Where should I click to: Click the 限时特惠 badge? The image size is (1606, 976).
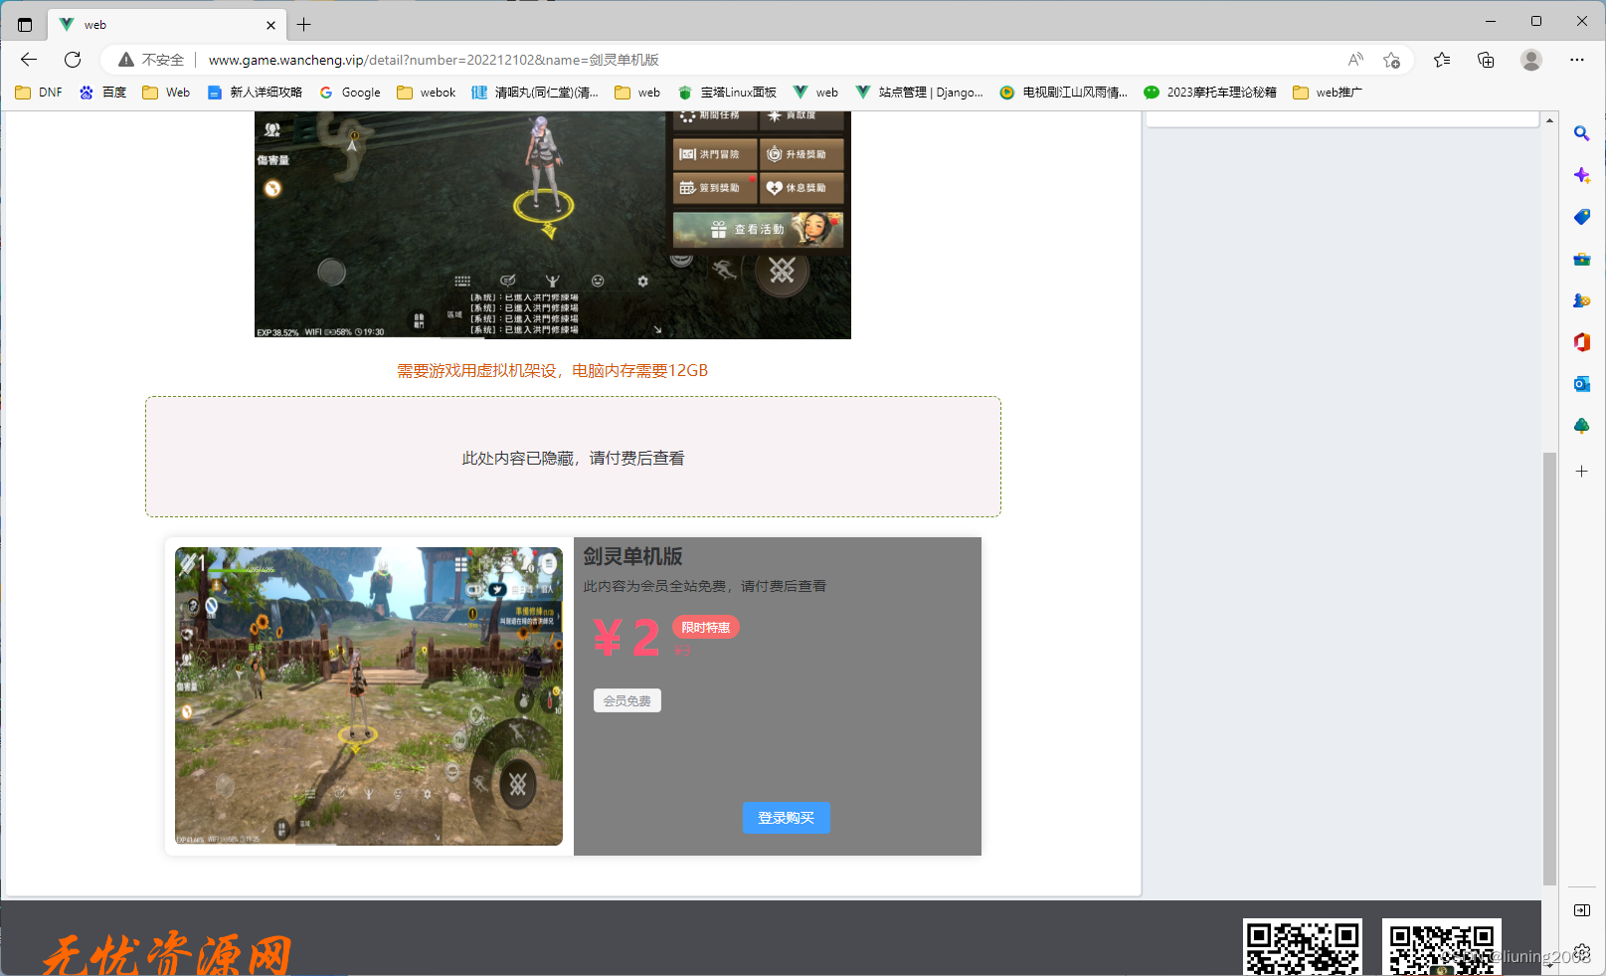point(706,627)
